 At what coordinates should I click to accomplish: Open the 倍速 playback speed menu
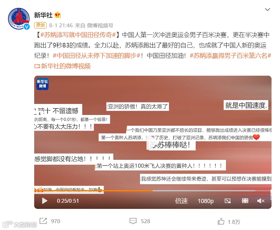pos(181,201)
